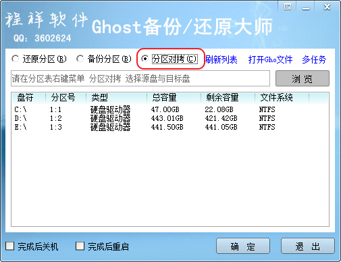Click the 多任务 link
The height and width of the screenshot is (262, 341).
coord(314,59)
